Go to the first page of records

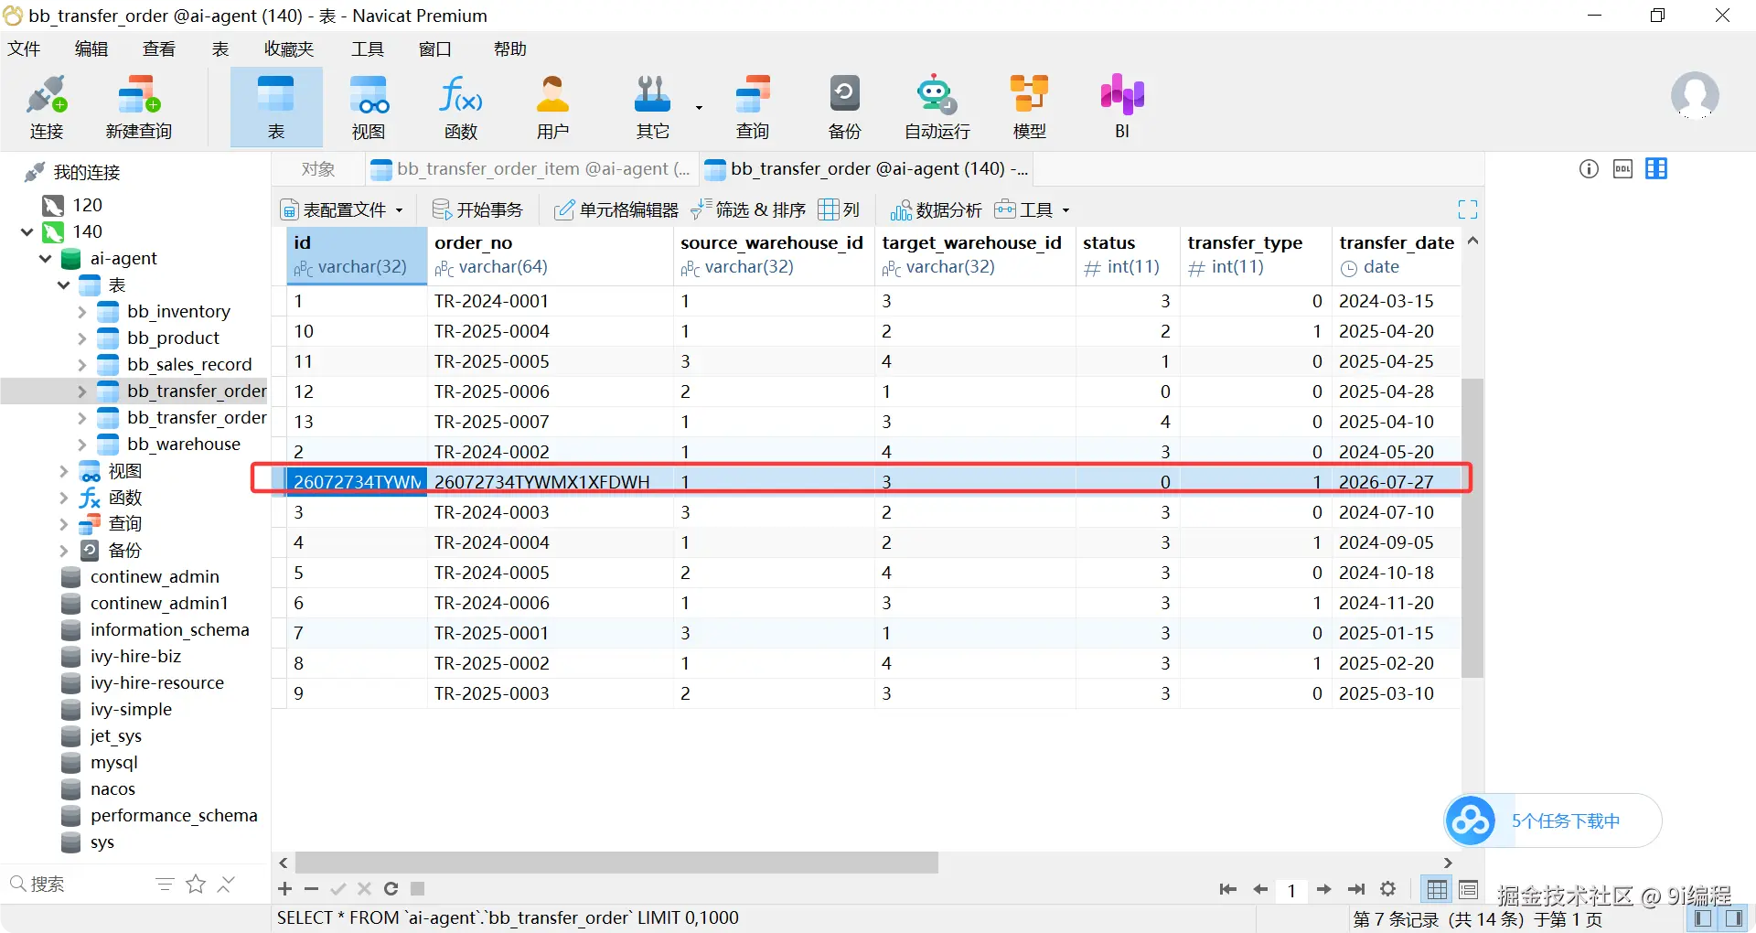click(1227, 888)
